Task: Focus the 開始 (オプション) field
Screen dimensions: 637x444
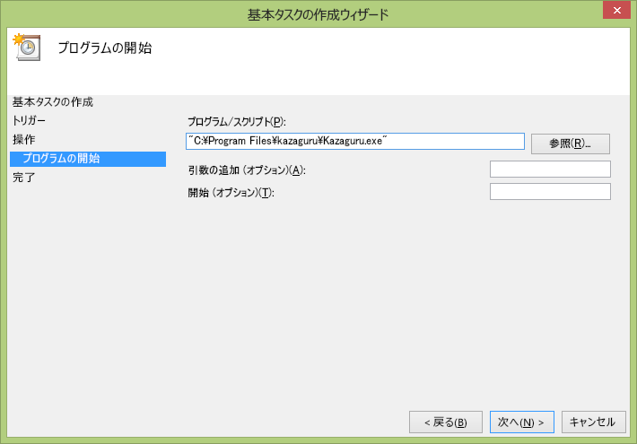Action: click(x=550, y=192)
